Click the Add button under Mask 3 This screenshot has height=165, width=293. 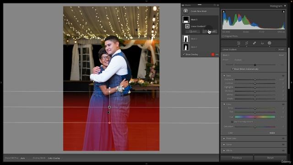click(x=193, y=32)
